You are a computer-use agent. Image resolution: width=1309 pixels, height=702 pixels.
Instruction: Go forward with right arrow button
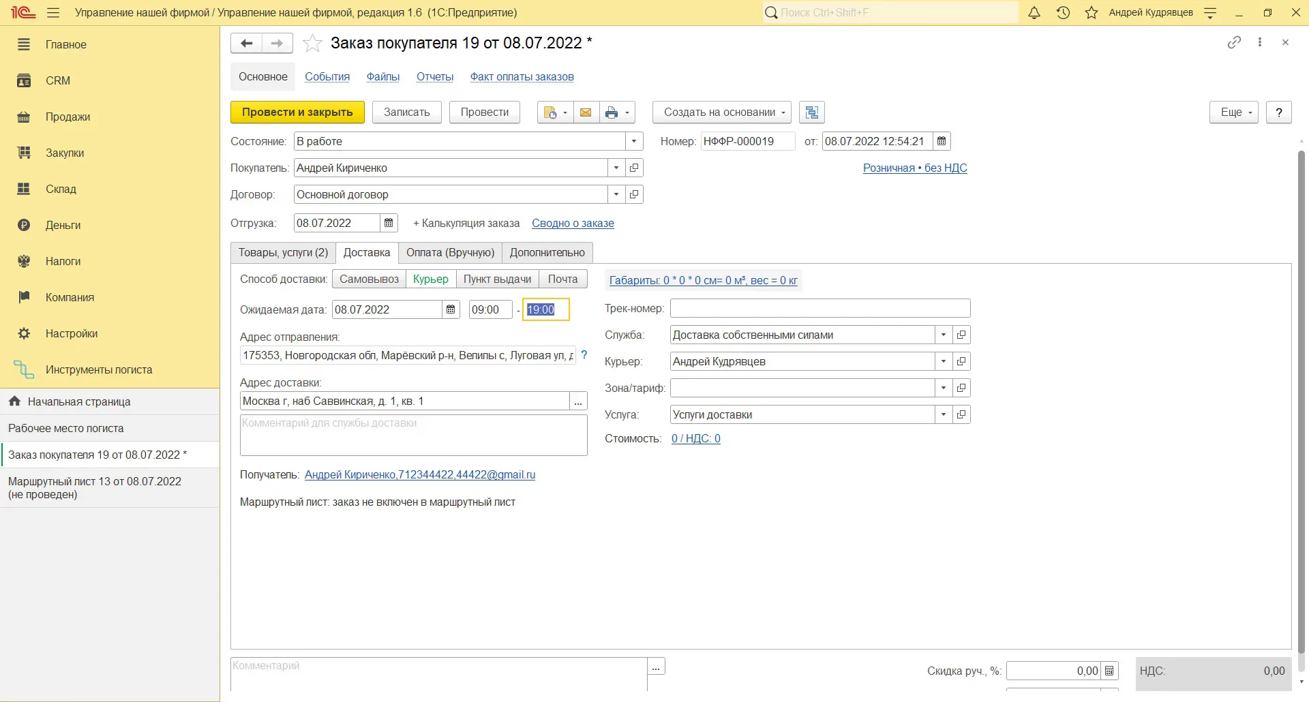point(277,43)
